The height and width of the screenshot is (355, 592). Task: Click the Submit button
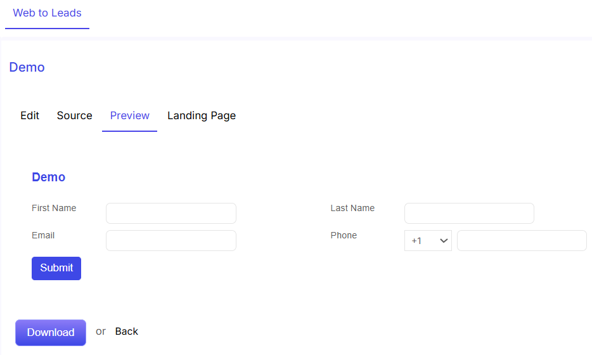click(x=56, y=268)
